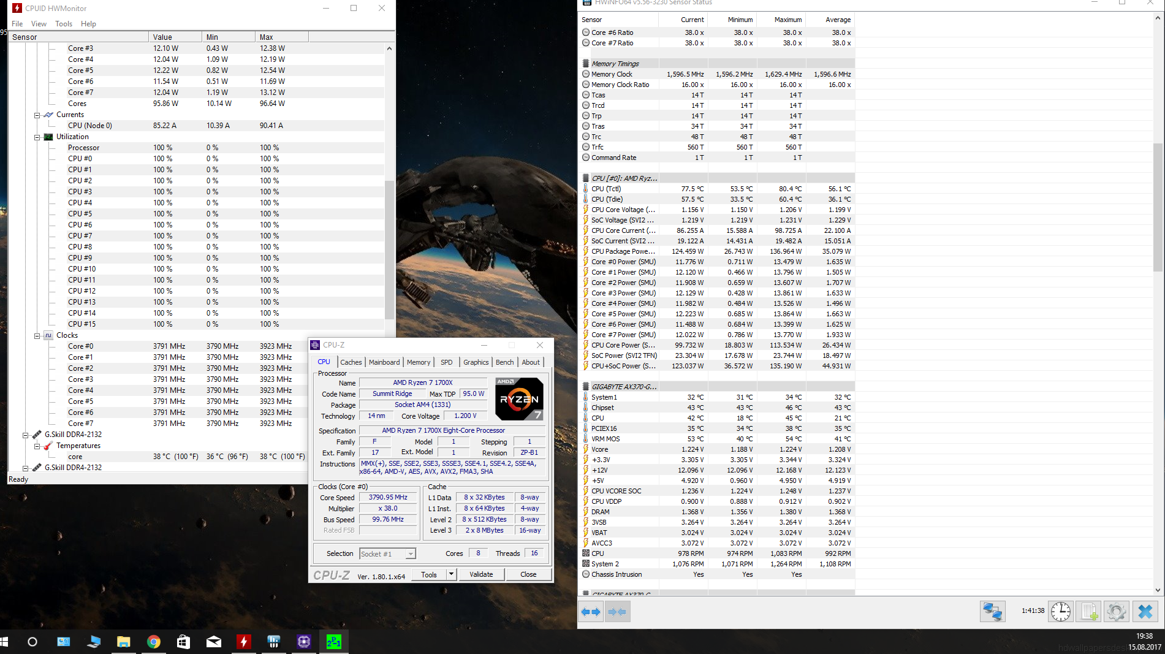Viewport: 1165px width, 654px height.
Task: Switch to the About tab in CPU-Z
Action: [531, 362]
